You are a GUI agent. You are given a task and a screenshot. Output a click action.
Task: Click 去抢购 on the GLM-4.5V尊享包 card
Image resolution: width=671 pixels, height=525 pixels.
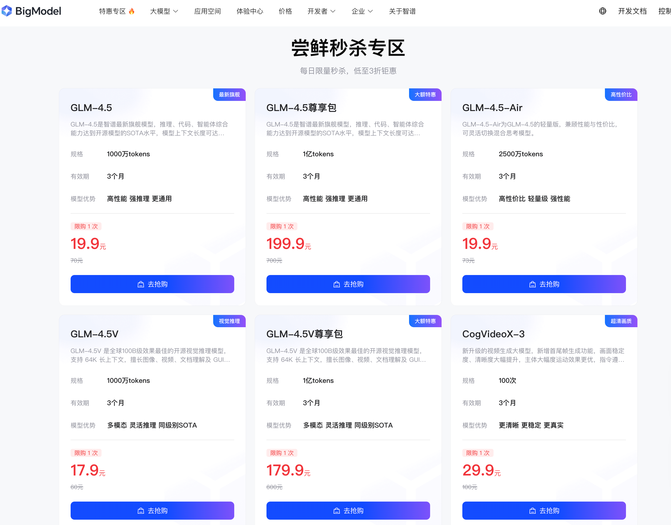pos(348,511)
